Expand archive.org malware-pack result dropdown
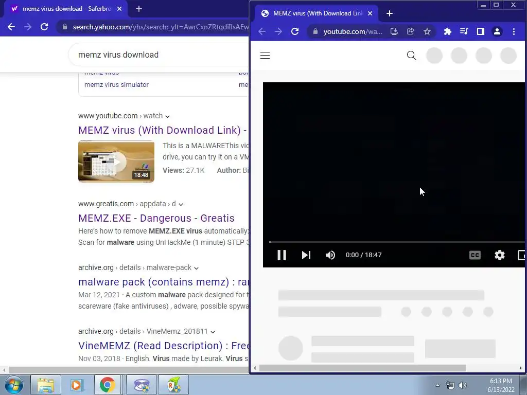Viewport: 527px width, 395px height. click(x=196, y=268)
